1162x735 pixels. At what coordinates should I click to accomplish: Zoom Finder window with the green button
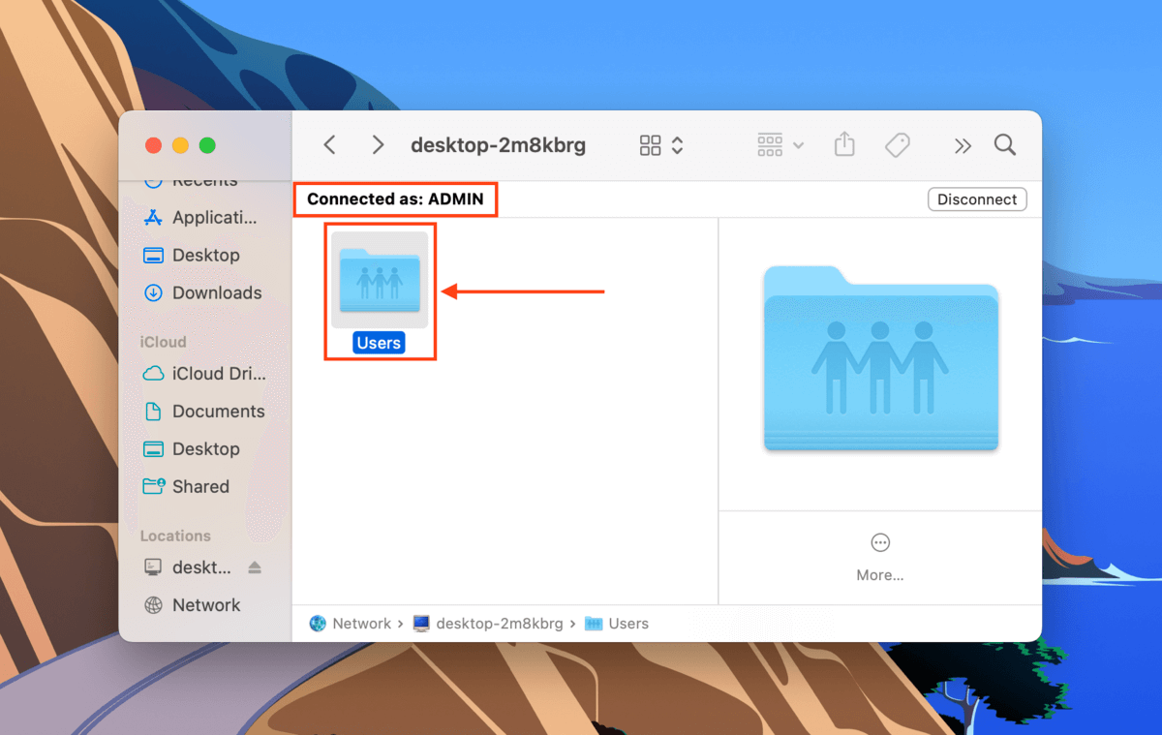(x=207, y=145)
